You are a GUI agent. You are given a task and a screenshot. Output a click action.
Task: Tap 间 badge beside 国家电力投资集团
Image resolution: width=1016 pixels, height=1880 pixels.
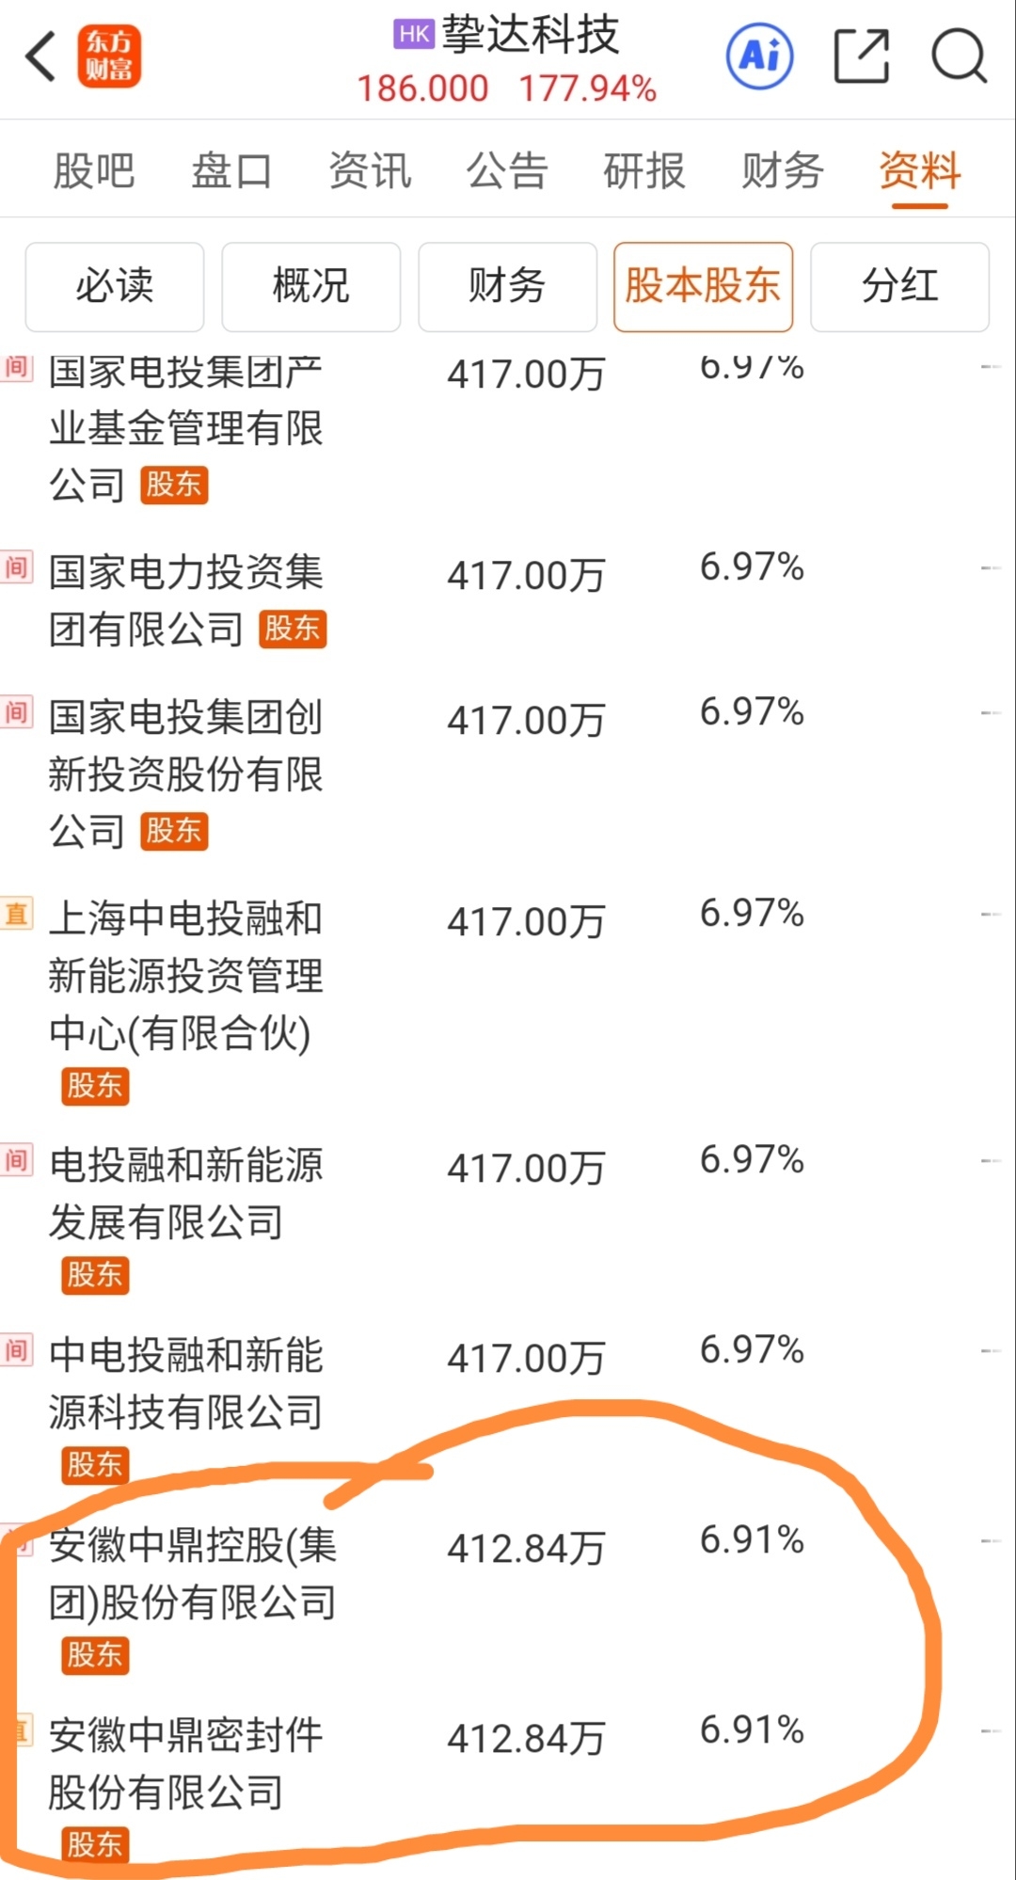tap(17, 567)
